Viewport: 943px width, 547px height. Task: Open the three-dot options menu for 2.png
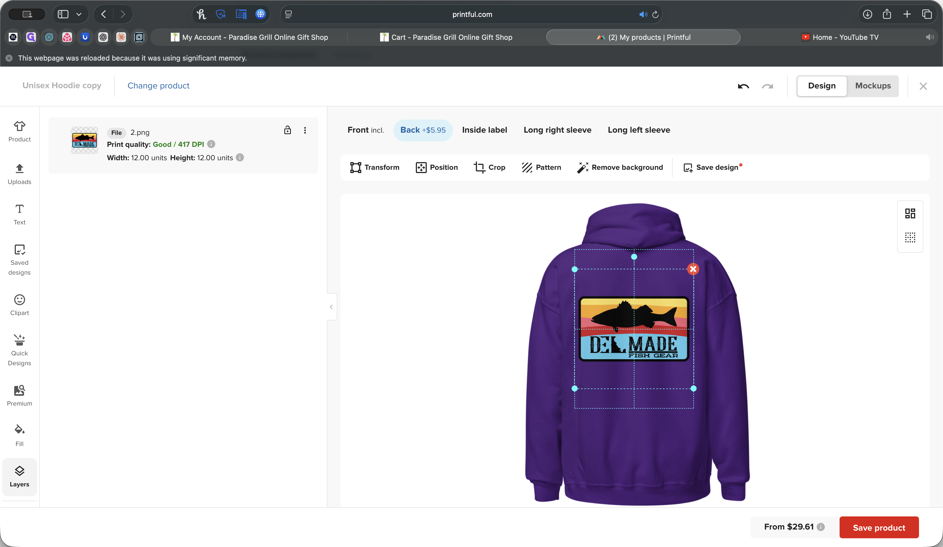(305, 131)
